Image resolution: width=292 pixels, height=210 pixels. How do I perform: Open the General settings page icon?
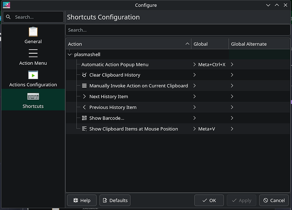coord(33,32)
